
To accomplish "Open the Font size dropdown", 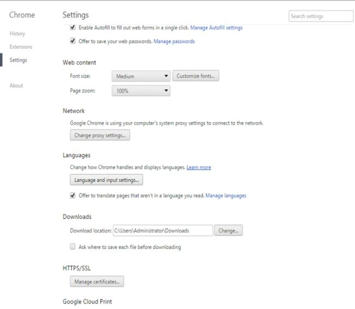I will click(141, 76).
